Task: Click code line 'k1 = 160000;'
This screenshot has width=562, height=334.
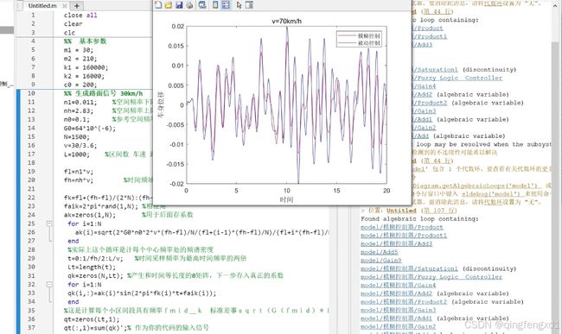Action: tap(86, 67)
